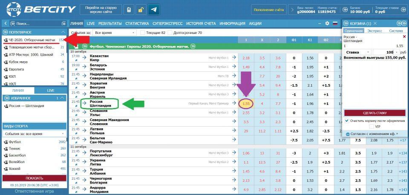Image resolution: width=409 pixels, height=195 pixels.
Task: Uncheck Очистить корзину после оформления
Action: [x=347, y=121]
